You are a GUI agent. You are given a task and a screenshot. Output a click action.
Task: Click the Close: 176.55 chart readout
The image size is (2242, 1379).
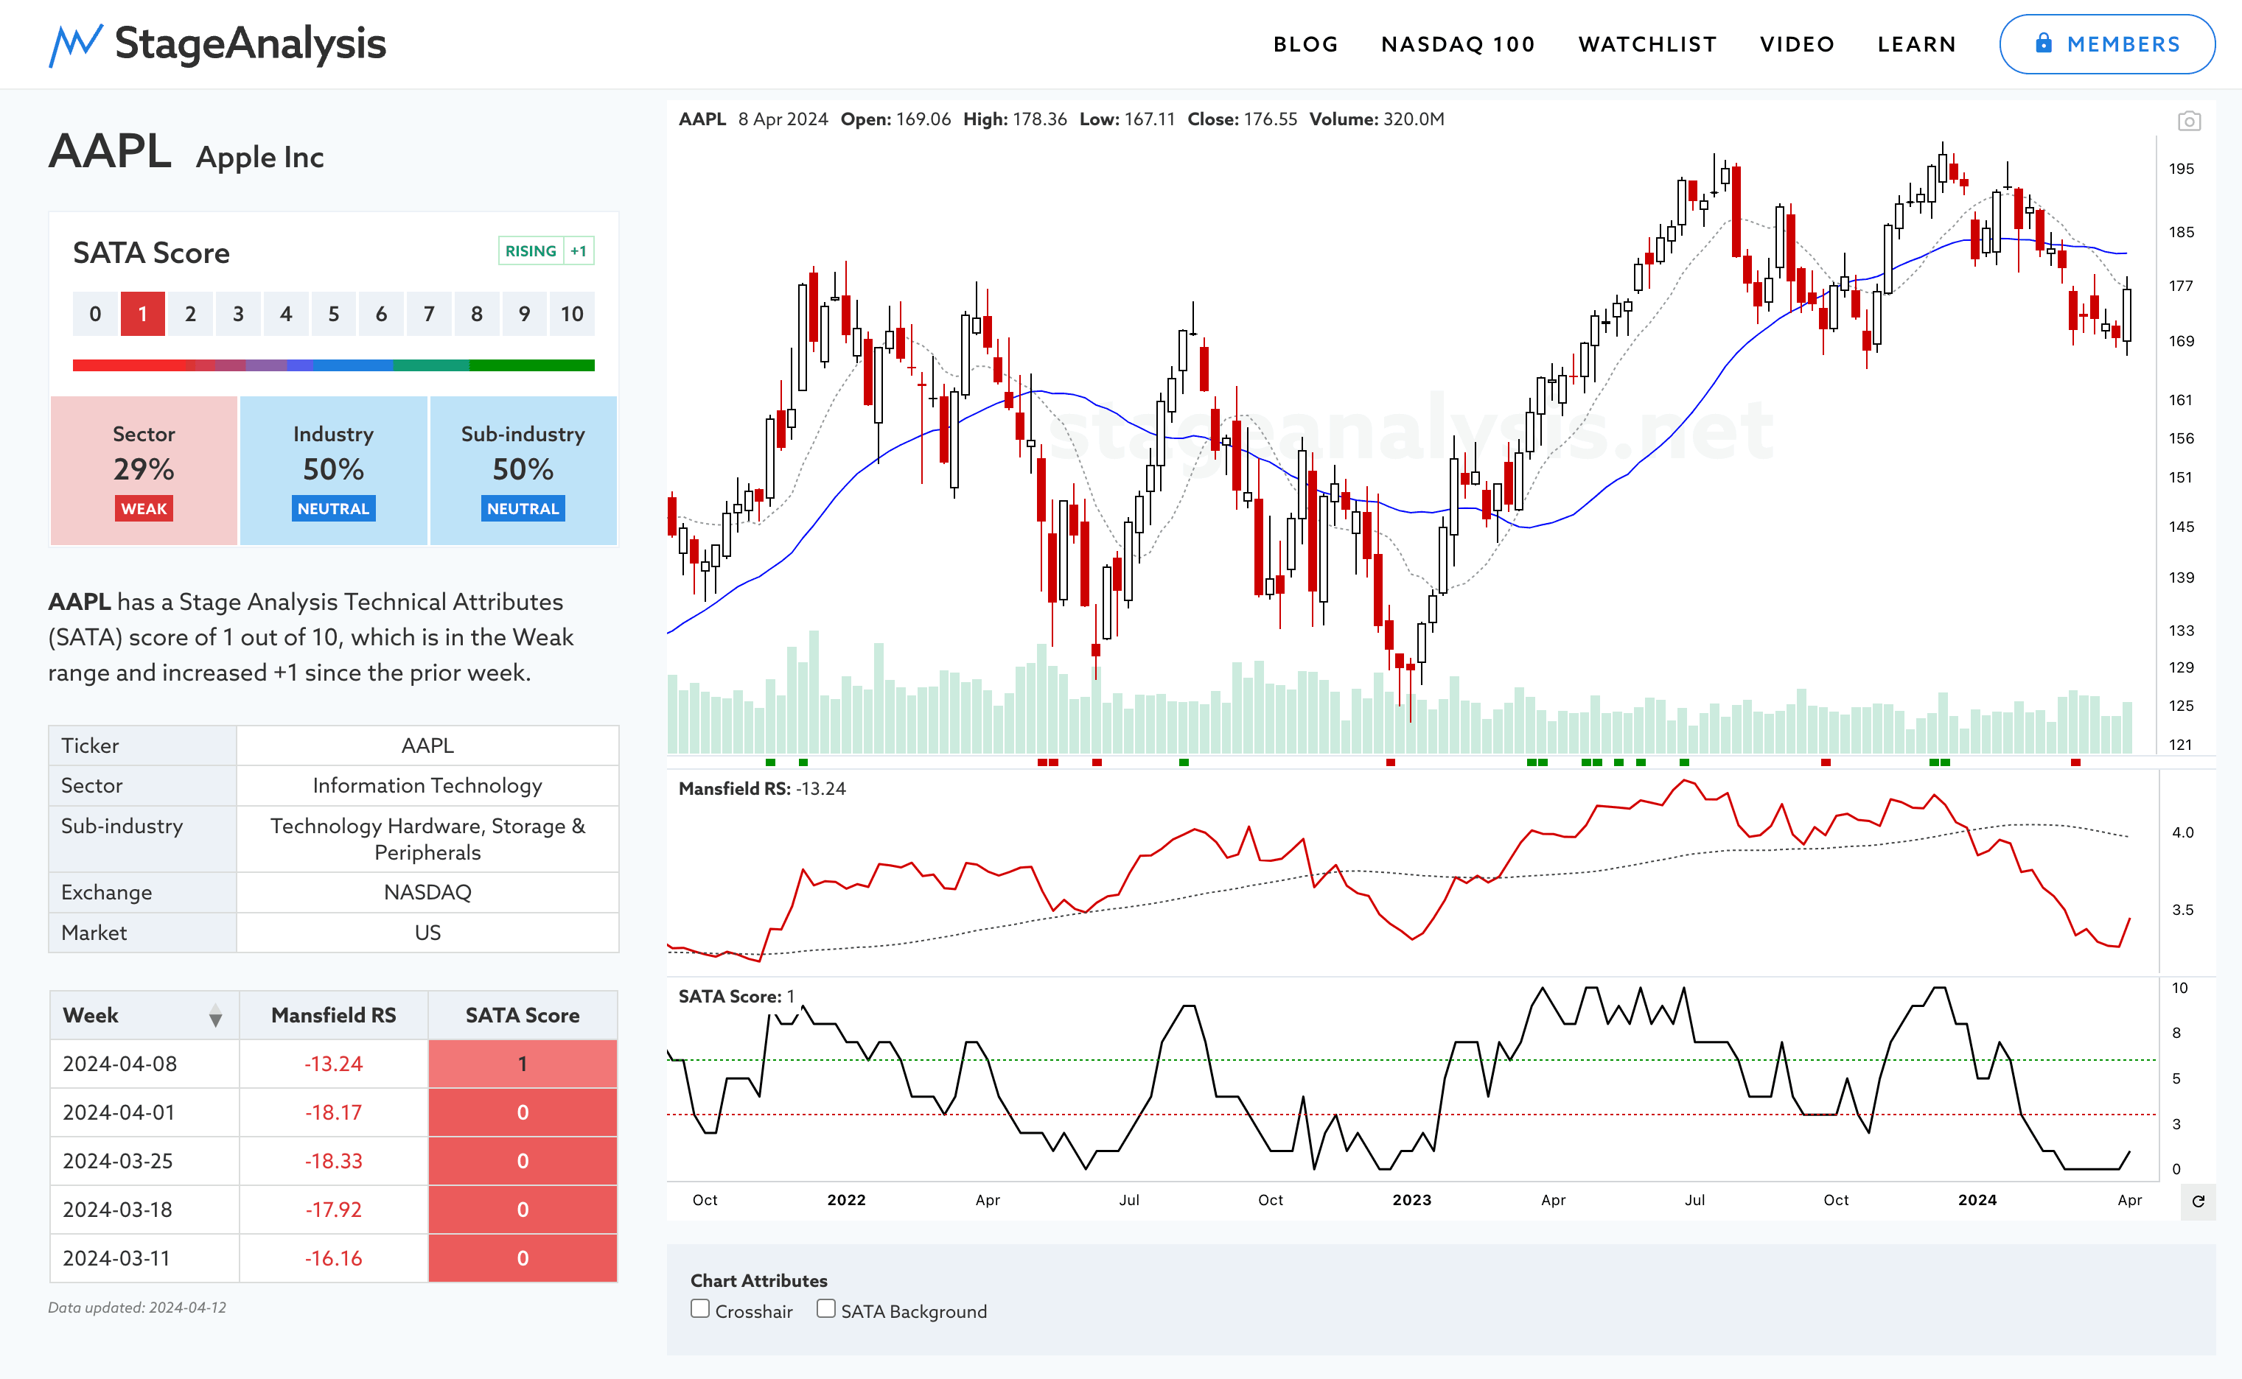[x=1242, y=119]
